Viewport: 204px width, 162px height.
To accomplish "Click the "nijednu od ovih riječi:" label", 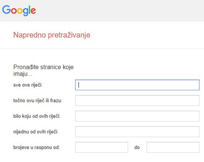I will pyautogui.click(x=36, y=132).
